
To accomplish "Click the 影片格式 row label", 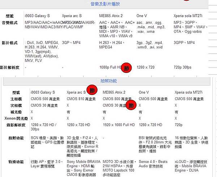I will (x=9, y=43).
